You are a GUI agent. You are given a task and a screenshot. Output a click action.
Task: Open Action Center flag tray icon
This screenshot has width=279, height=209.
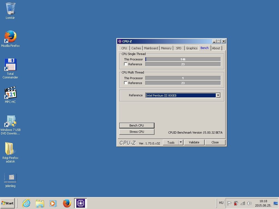point(229,203)
